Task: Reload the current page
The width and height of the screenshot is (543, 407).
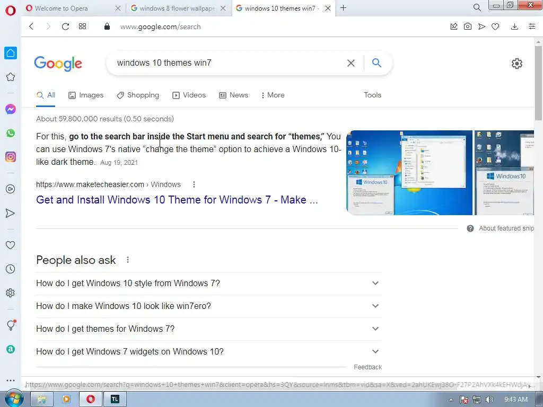Action: click(65, 26)
